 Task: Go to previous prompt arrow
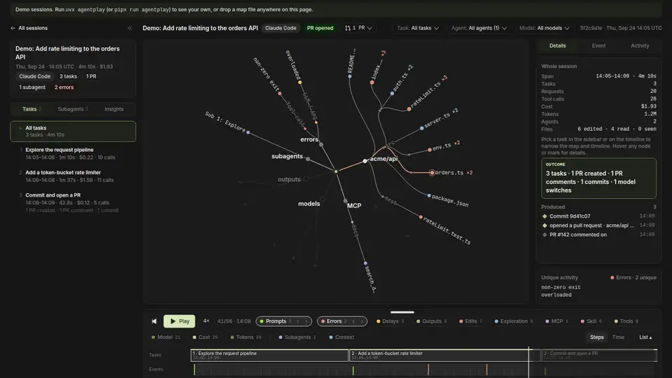(298, 321)
